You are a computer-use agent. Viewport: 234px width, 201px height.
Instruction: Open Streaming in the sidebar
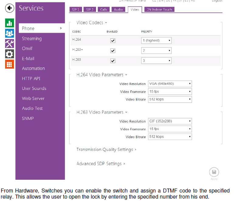(x=32, y=39)
